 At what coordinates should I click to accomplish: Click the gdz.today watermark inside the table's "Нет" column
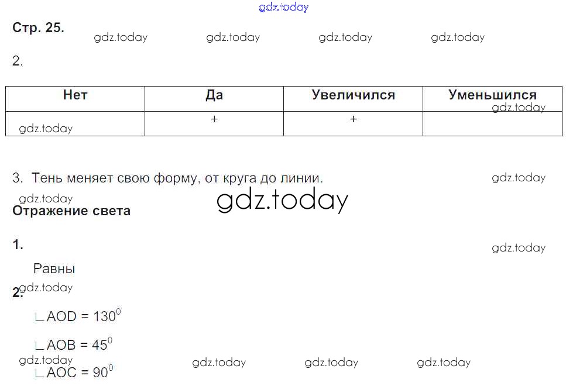tap(46, 129)
